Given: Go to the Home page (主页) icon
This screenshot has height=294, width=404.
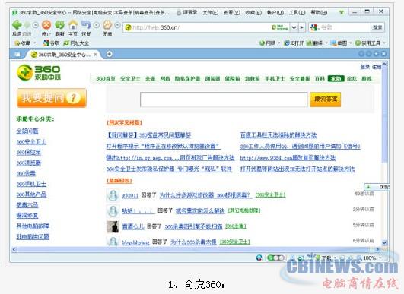Looking at the screenshot, I should 73,25.
